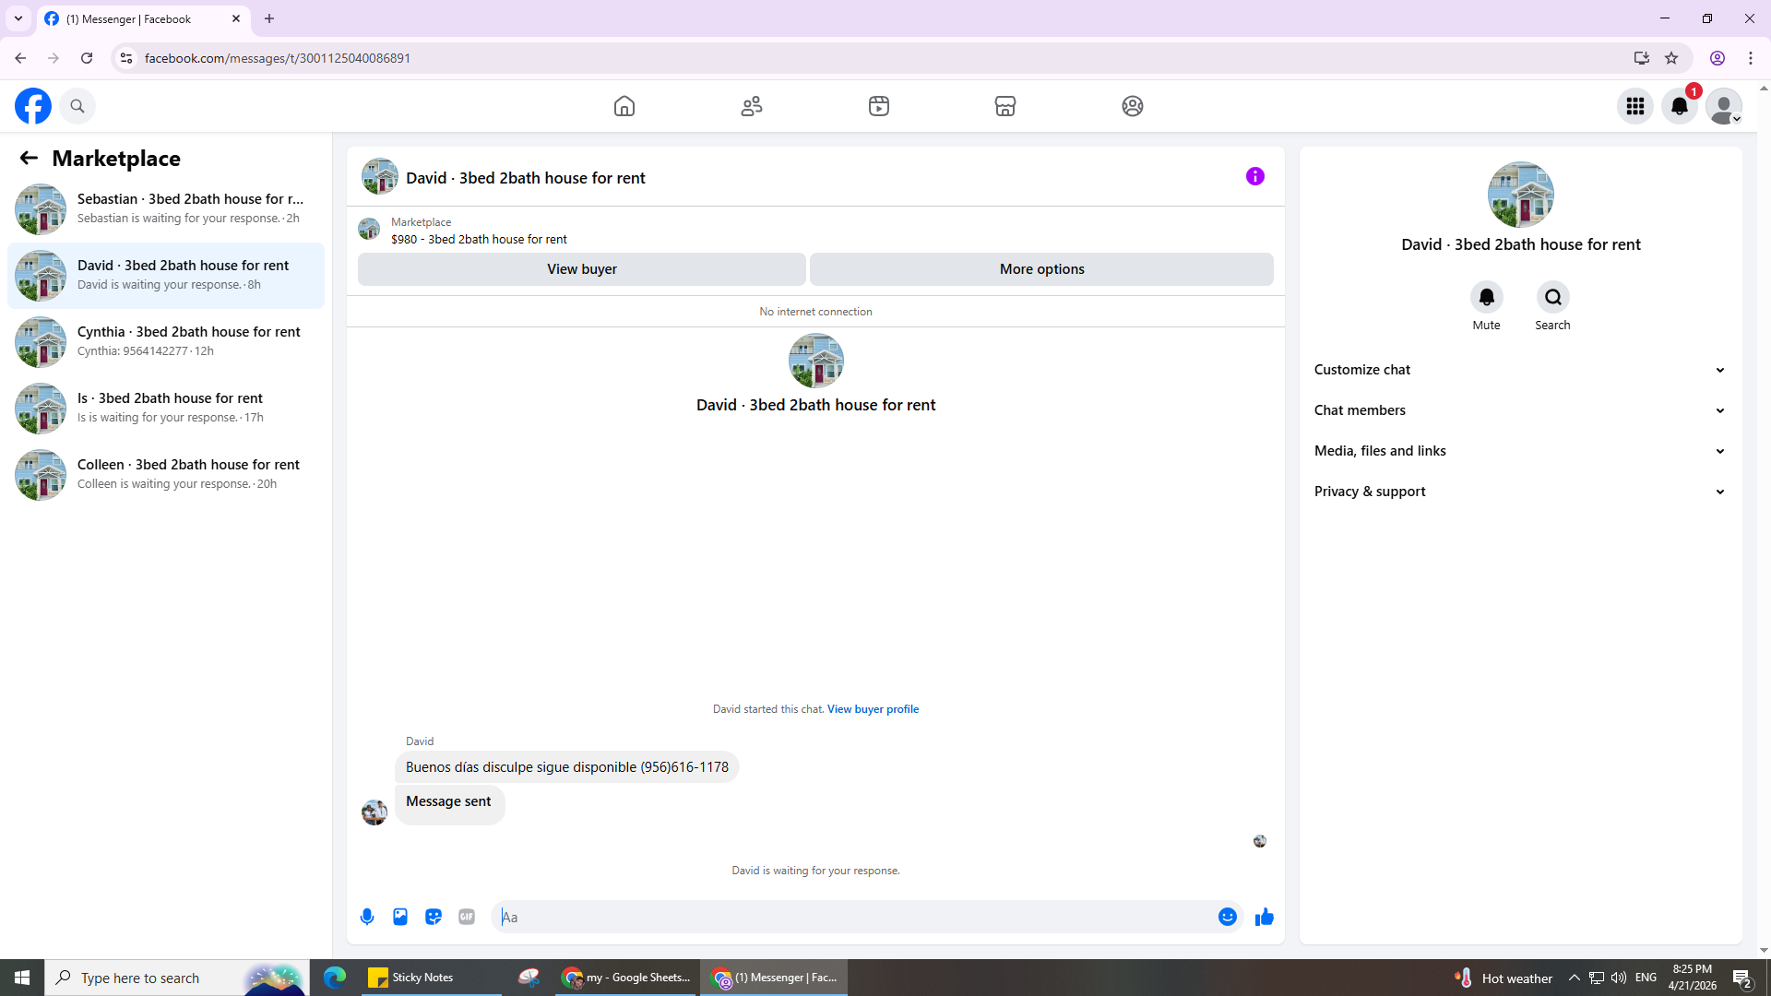The height and width of the screenshot is (996, 1771).
Task: Click the back arrow next to Marketplace
Action: pyautogui.click(x=29, y=159)
